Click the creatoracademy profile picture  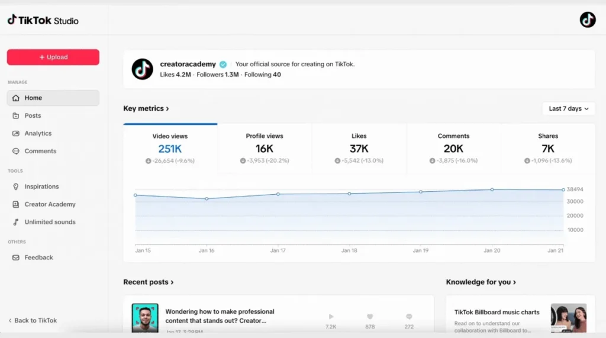tap(142, 69)
